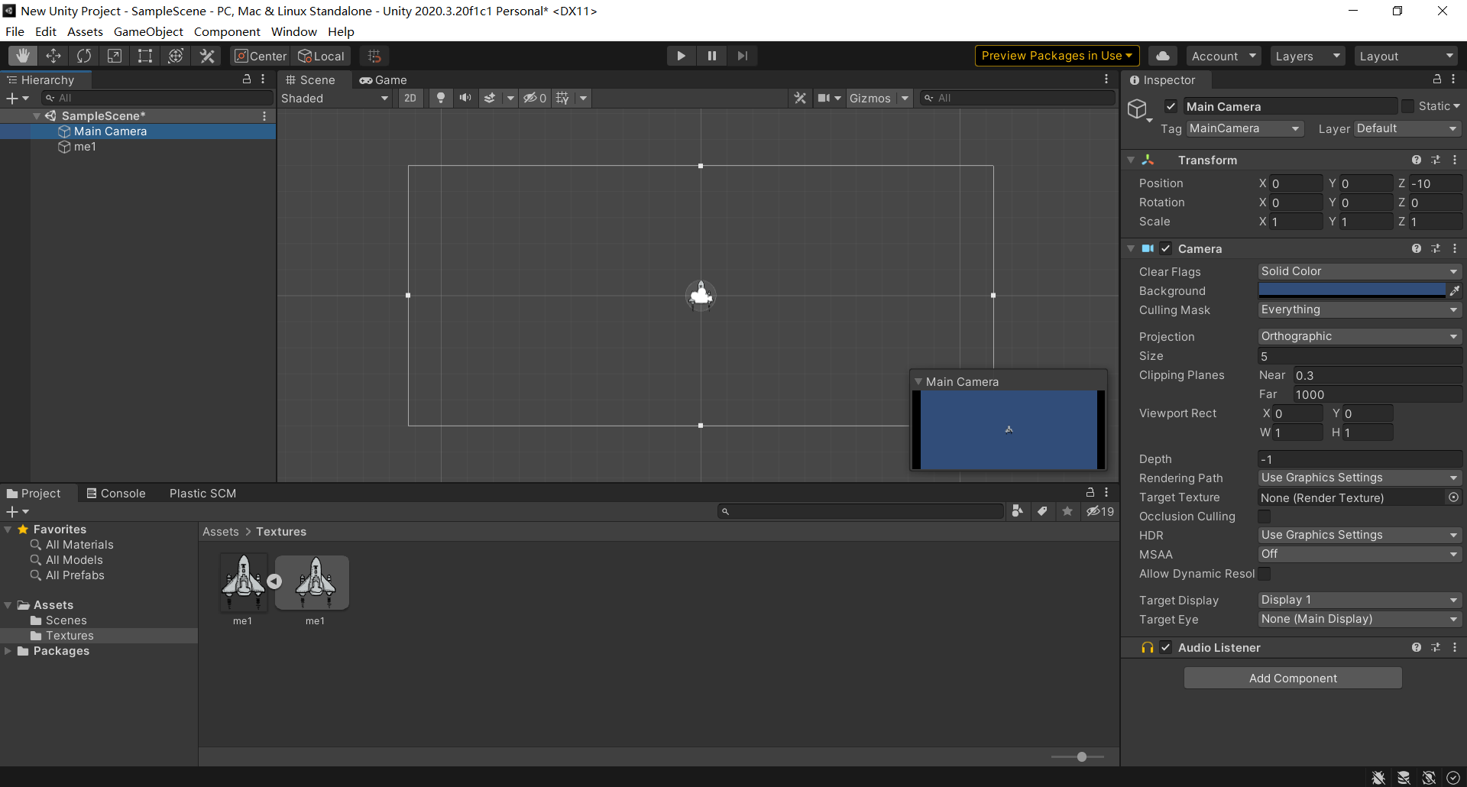This screenshot has width=1467, height=787.
Task: Open cloud services icon
Action: (x=1162, y=56)
